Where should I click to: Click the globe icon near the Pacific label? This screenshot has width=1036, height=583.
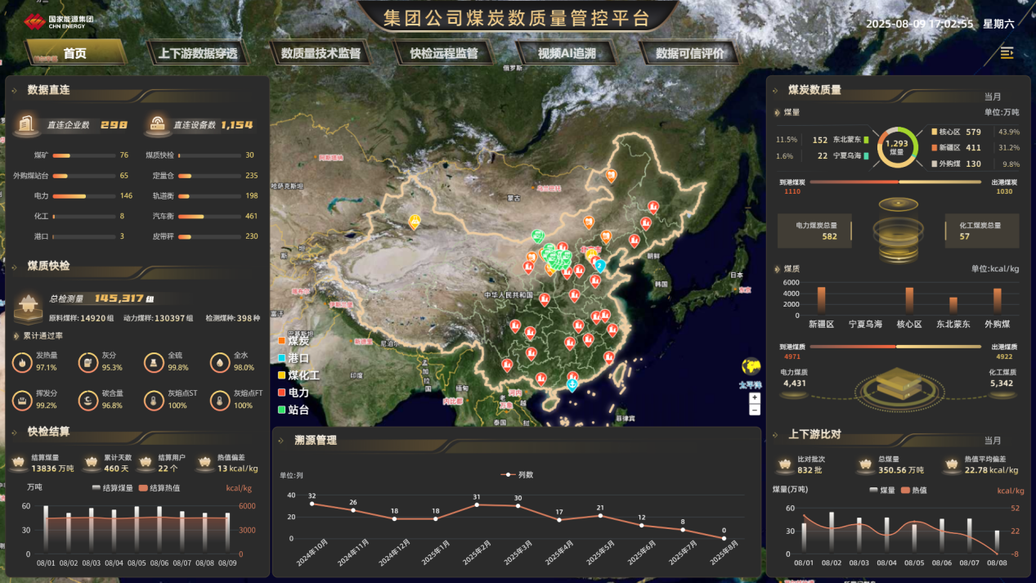[751, 366]
